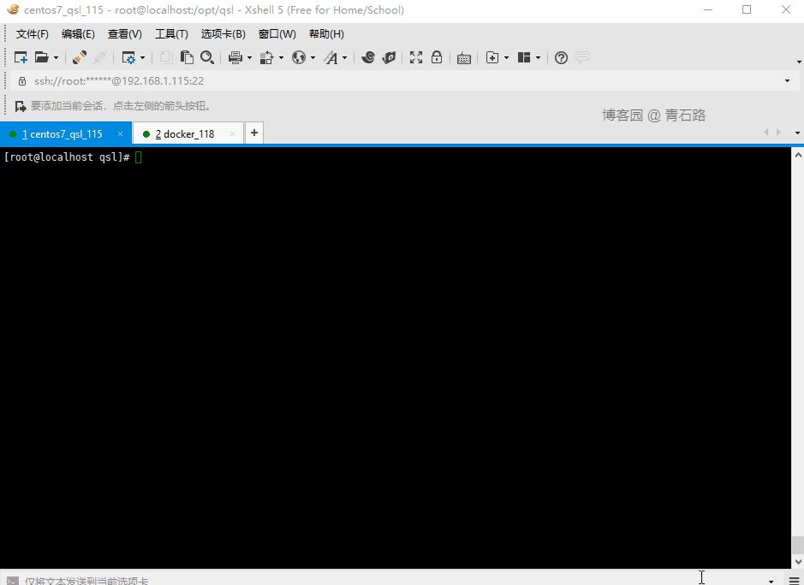Click the chat feedback bubble icon
Image resolution: width=804 pixels, height=585 pixels.
pyautogui.click(x=582, y=57)
